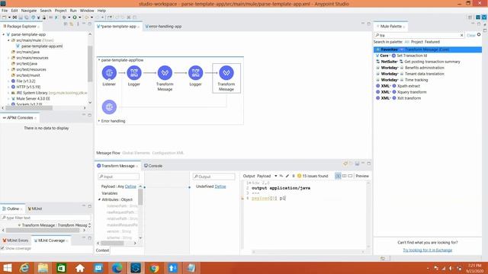Filter palette search by All
Image resolution: width=488 pixels, height=274 pixels.
point(406,42)
